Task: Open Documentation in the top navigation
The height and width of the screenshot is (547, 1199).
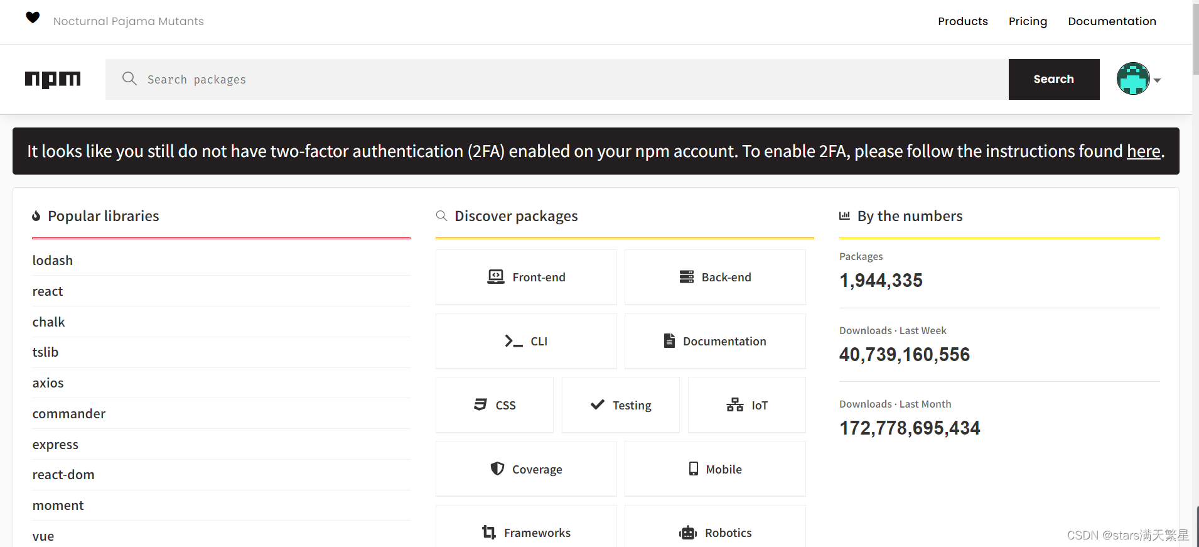Action: coord(1112,21)
